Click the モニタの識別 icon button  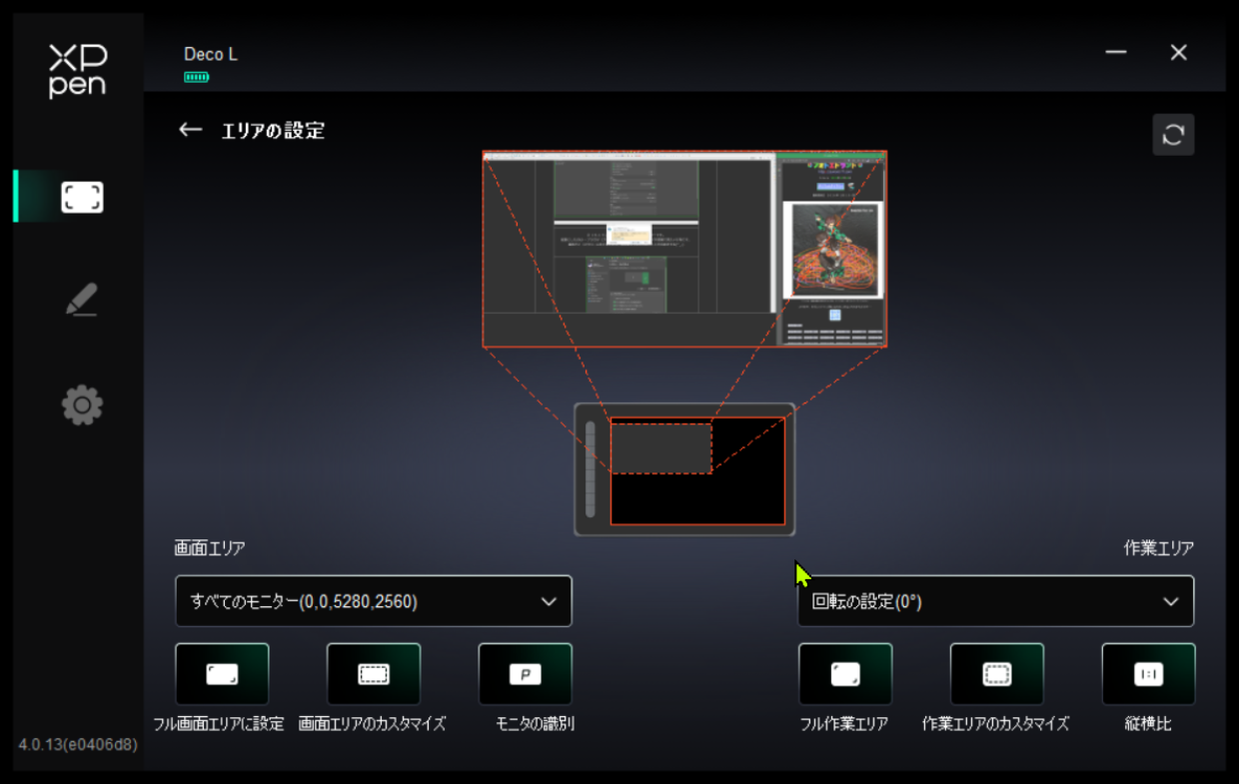point(526,674)
